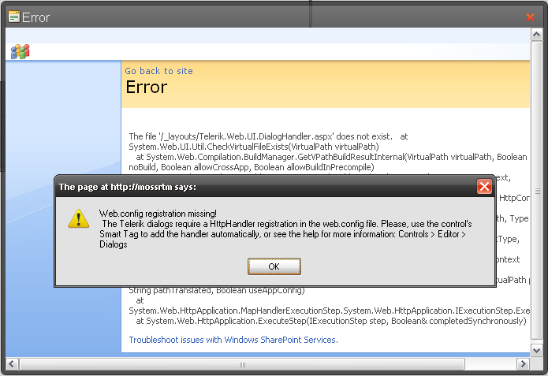Click the vertical scrollbar down arrow
Viewport: 548px width, 376px height.
click(x=536, y=350)
